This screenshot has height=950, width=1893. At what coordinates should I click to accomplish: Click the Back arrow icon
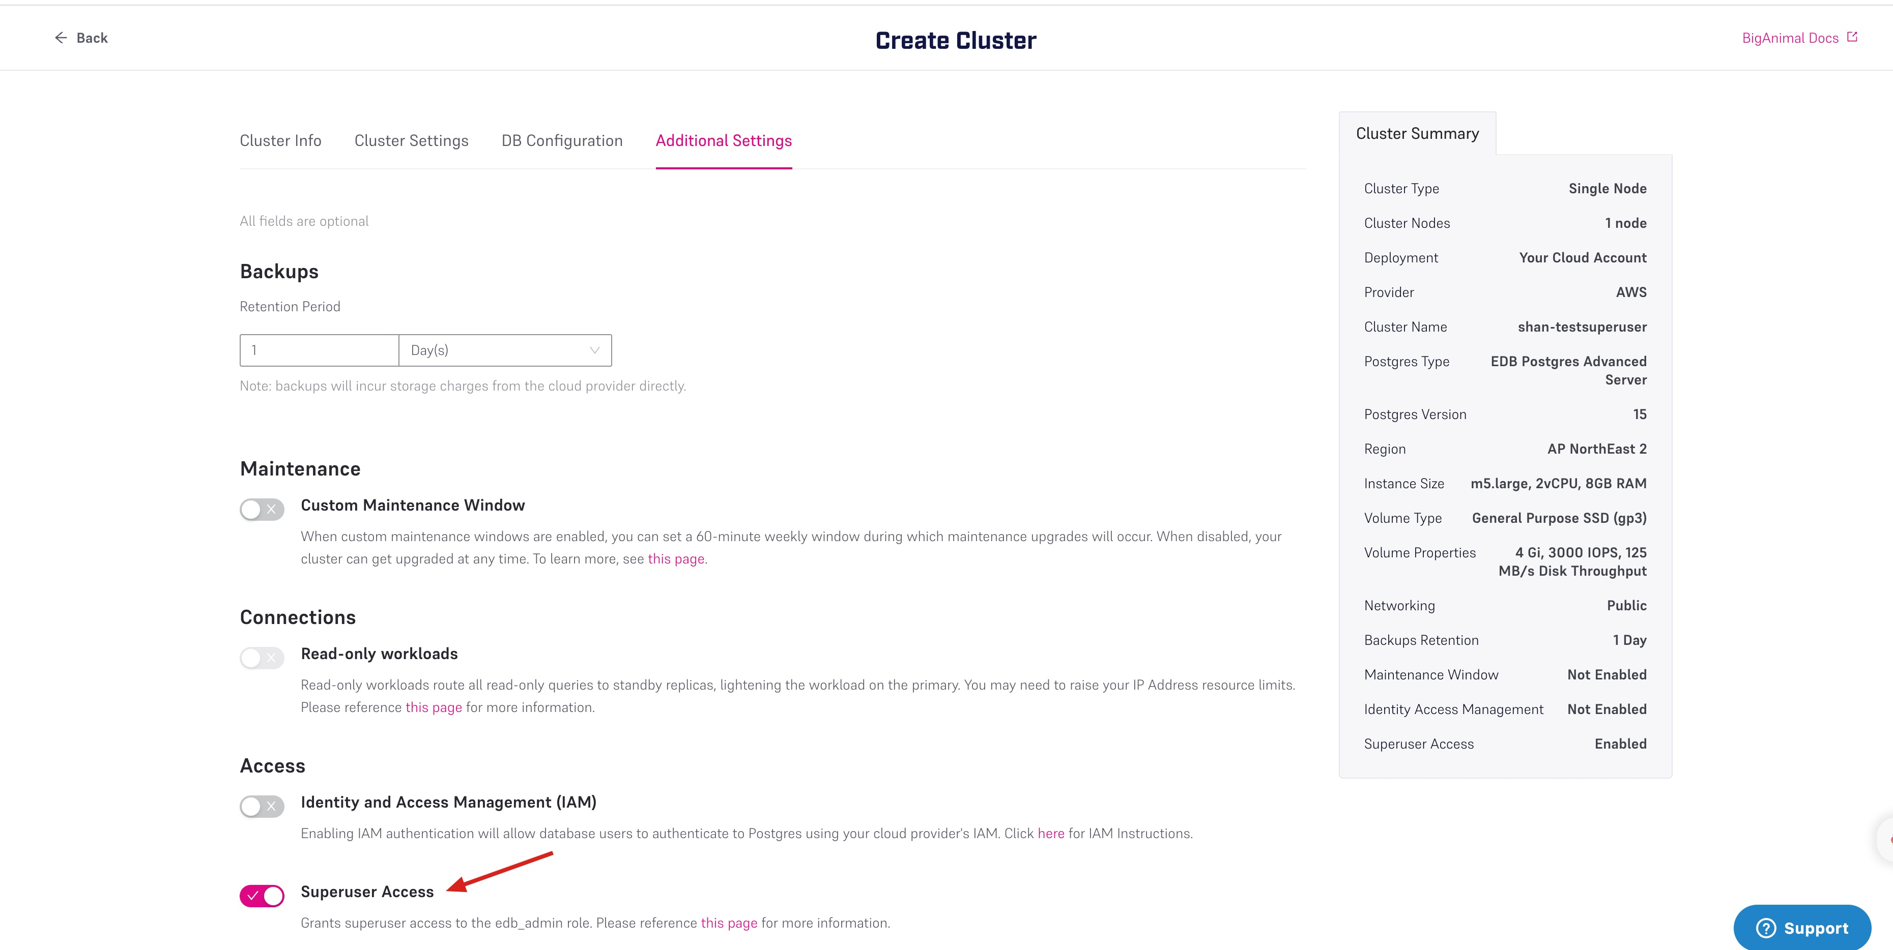61,38
